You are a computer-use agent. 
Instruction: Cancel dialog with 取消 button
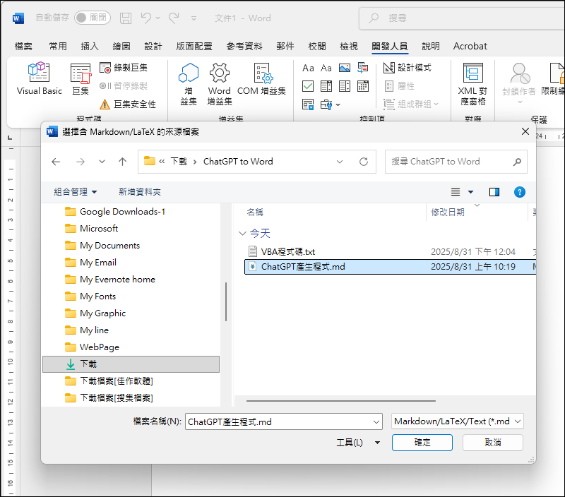click(x=492, y=443)
